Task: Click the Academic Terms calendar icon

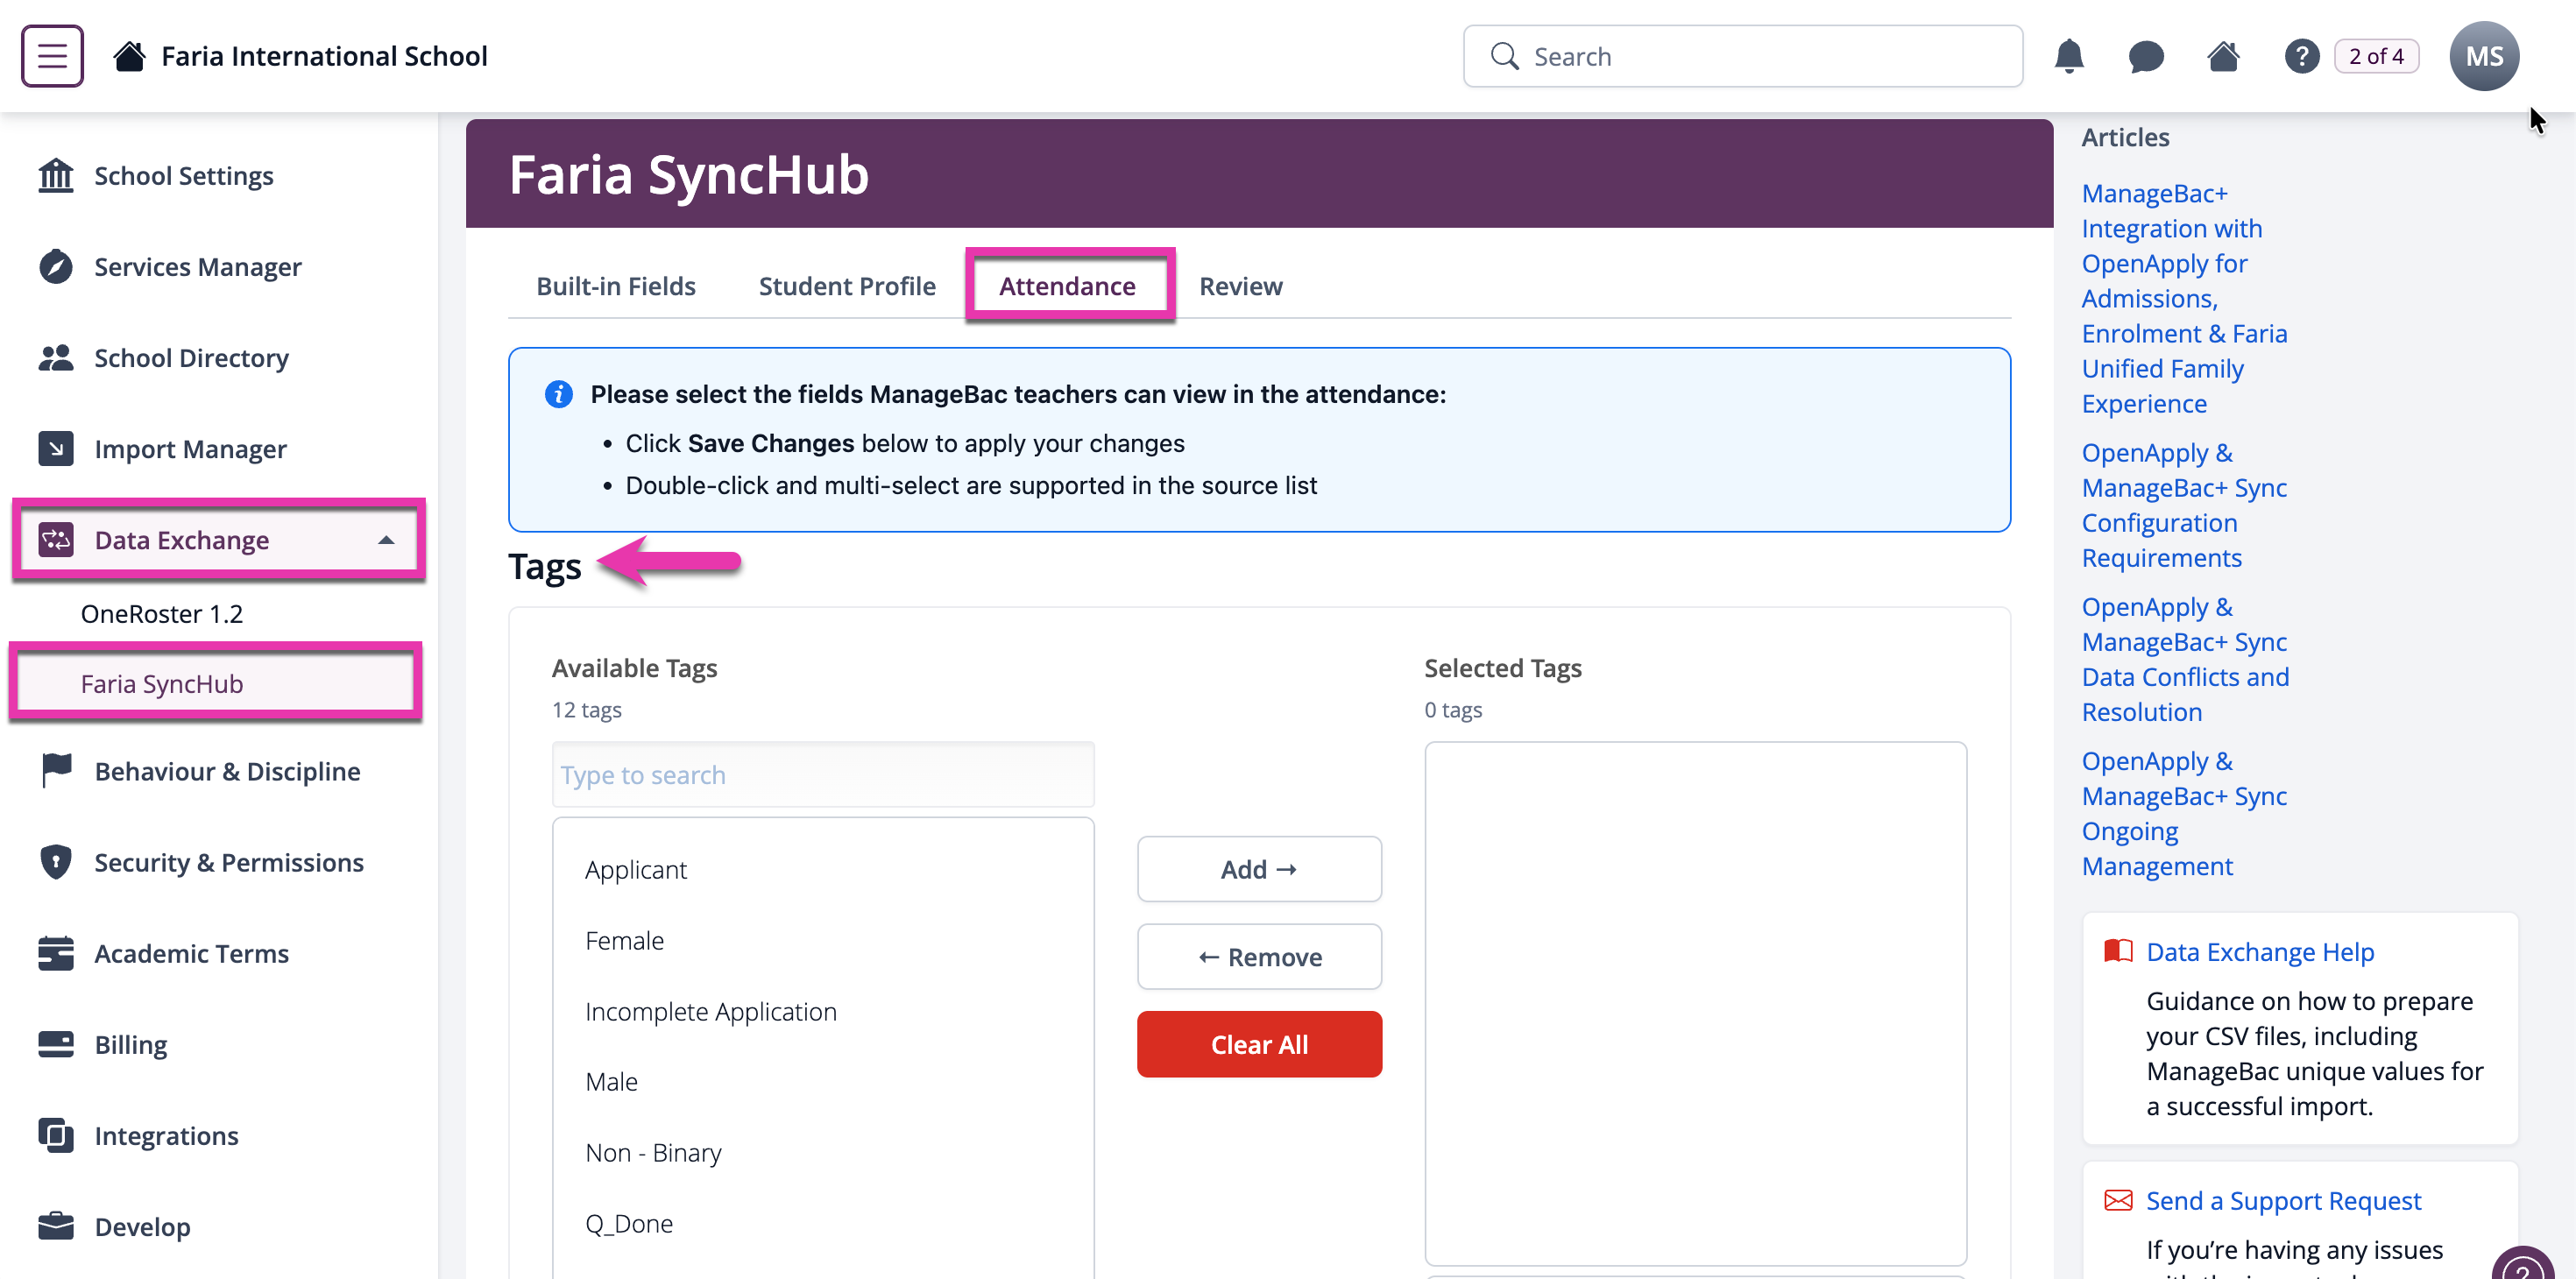Action: 56,953
